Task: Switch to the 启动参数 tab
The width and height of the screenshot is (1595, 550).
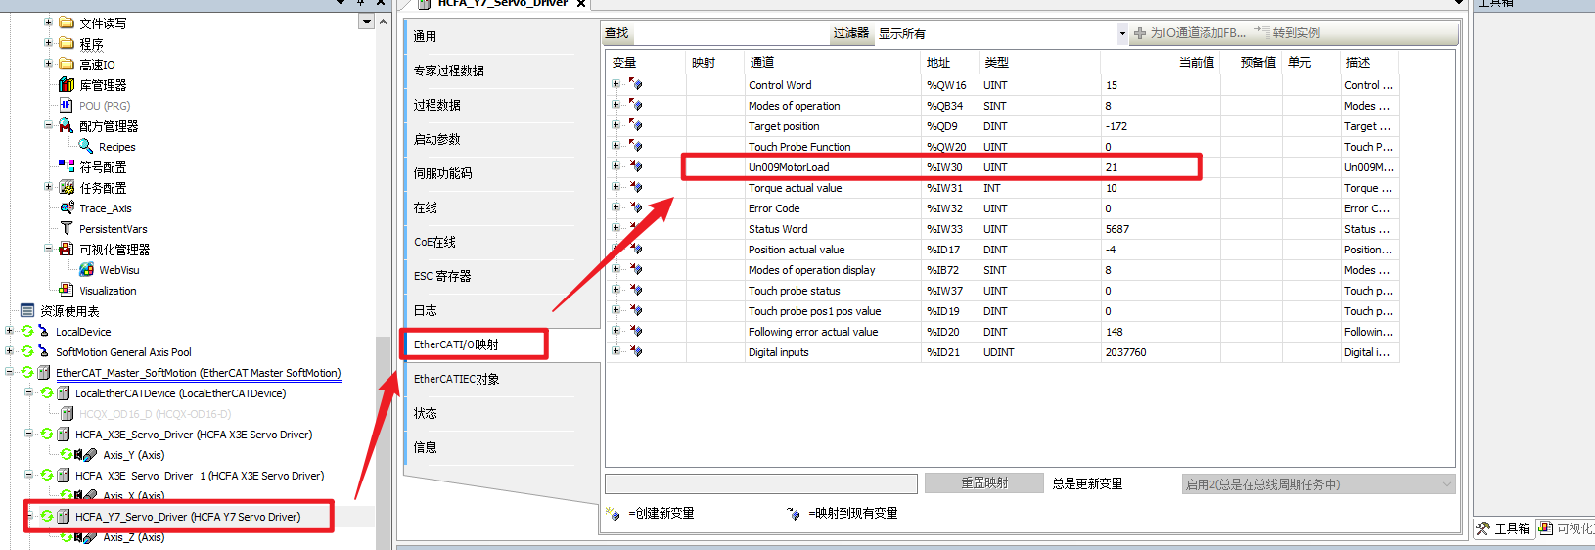Action: tap(436, 139)
